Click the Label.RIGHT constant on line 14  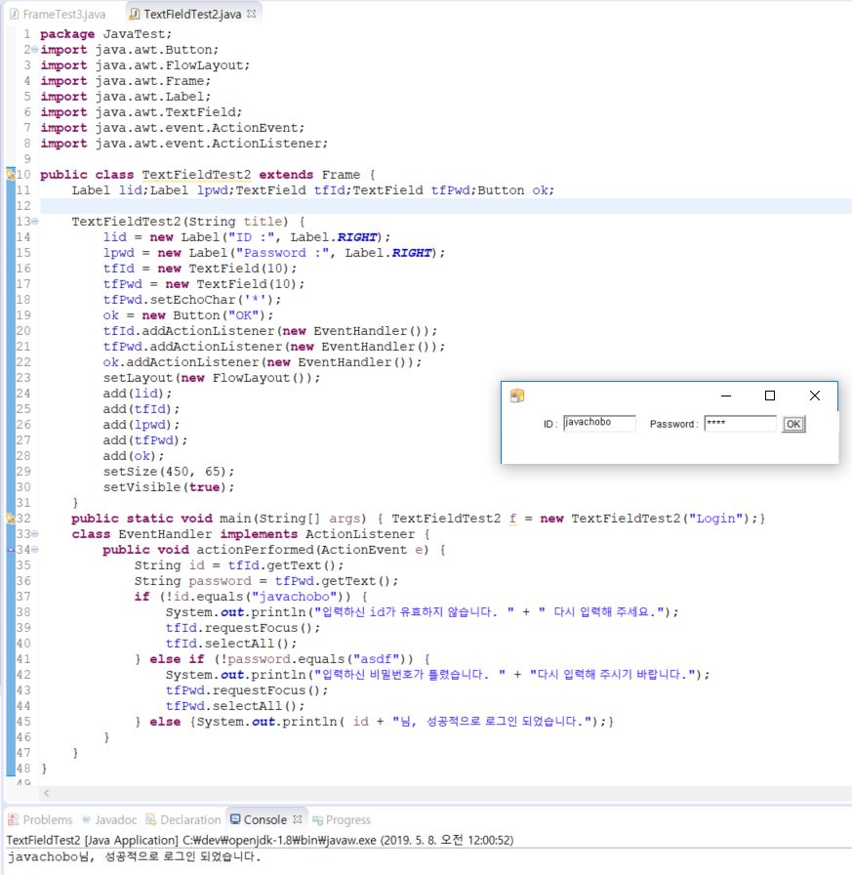click(x=337, y=237)
